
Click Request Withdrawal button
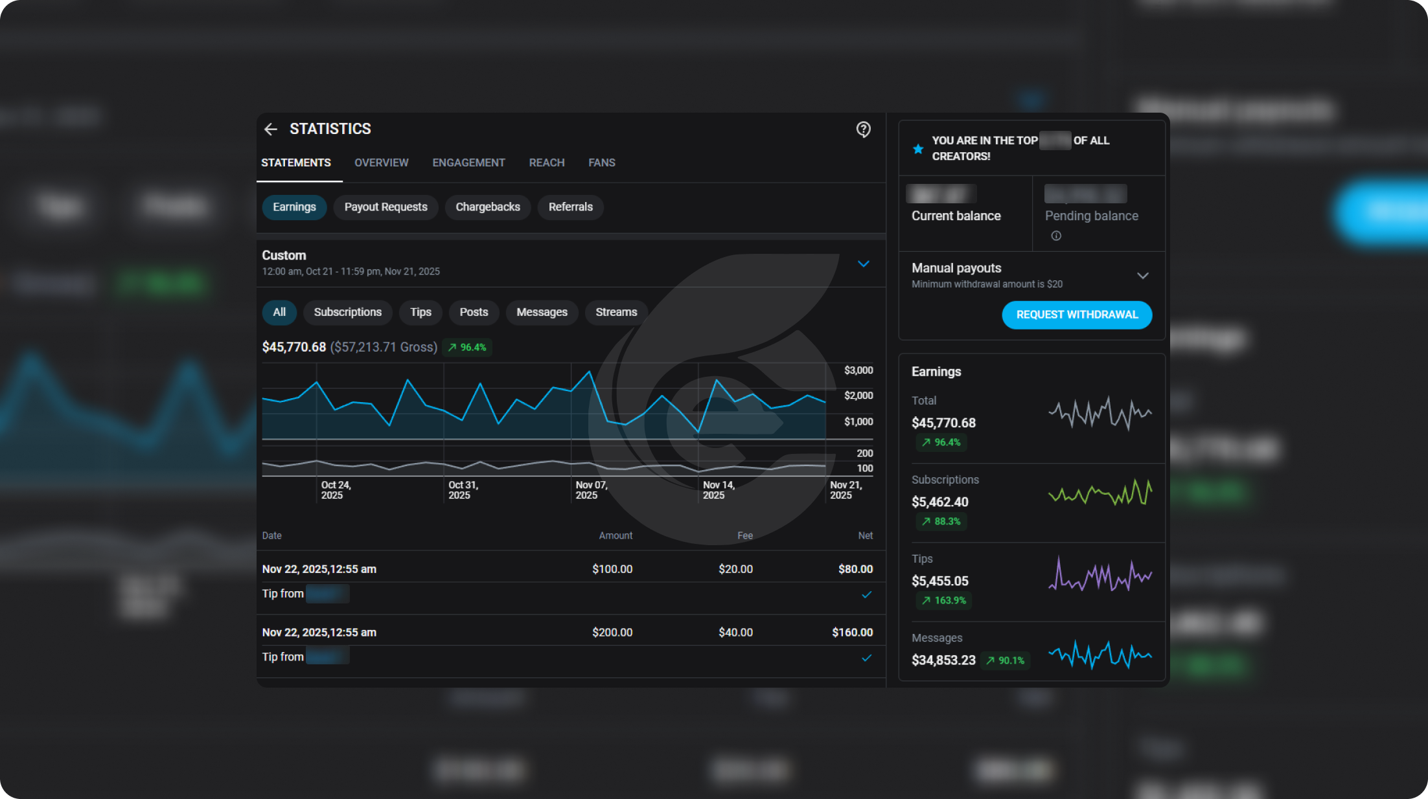[x=1077, y=315]
